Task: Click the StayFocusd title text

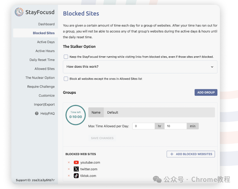Action: click(x=40, y=12)
